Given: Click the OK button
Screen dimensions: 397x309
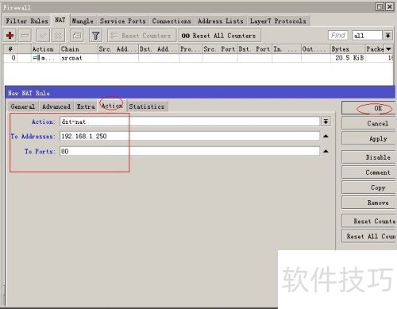Looking at the screenshot, I should click(369, 108).
